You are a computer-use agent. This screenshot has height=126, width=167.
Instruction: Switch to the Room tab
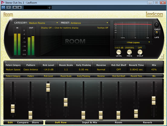[118, 122]
